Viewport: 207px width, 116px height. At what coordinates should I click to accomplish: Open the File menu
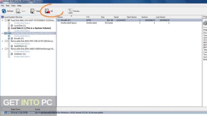[2, 6]
